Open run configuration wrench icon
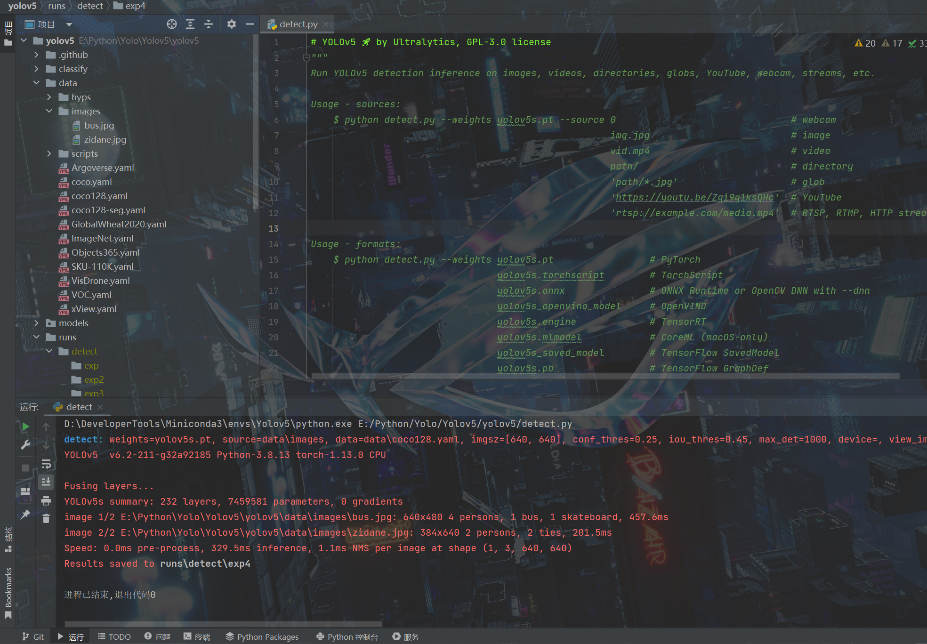The height and width of the screenshot is (644, 927). (25, 445)
